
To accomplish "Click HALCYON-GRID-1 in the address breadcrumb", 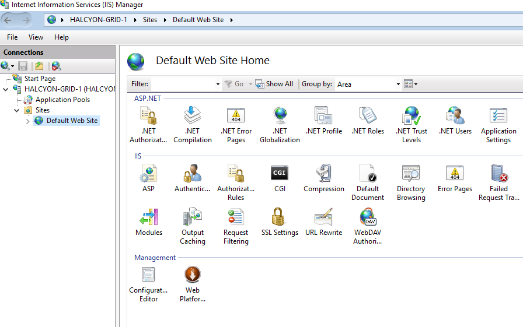I will tap(99, 20).
